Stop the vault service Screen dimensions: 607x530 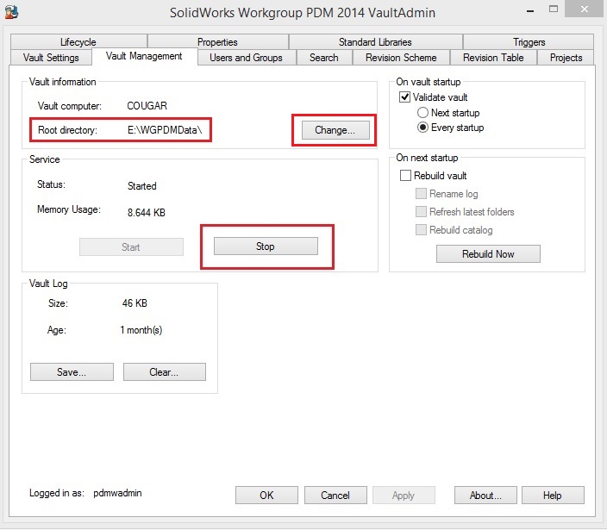pos(266,246)
